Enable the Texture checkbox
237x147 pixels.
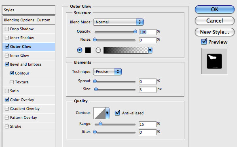click(x=12, y=82)
